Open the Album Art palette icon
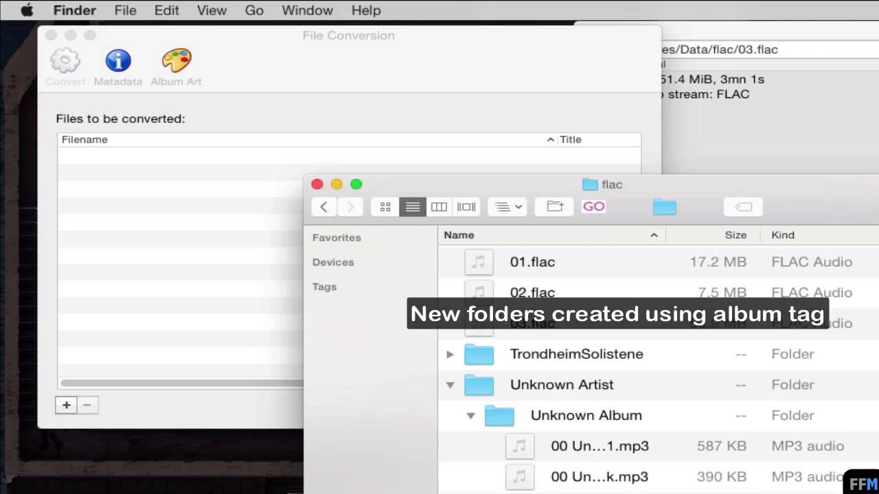The image size is (879, 494). point(176,60)
